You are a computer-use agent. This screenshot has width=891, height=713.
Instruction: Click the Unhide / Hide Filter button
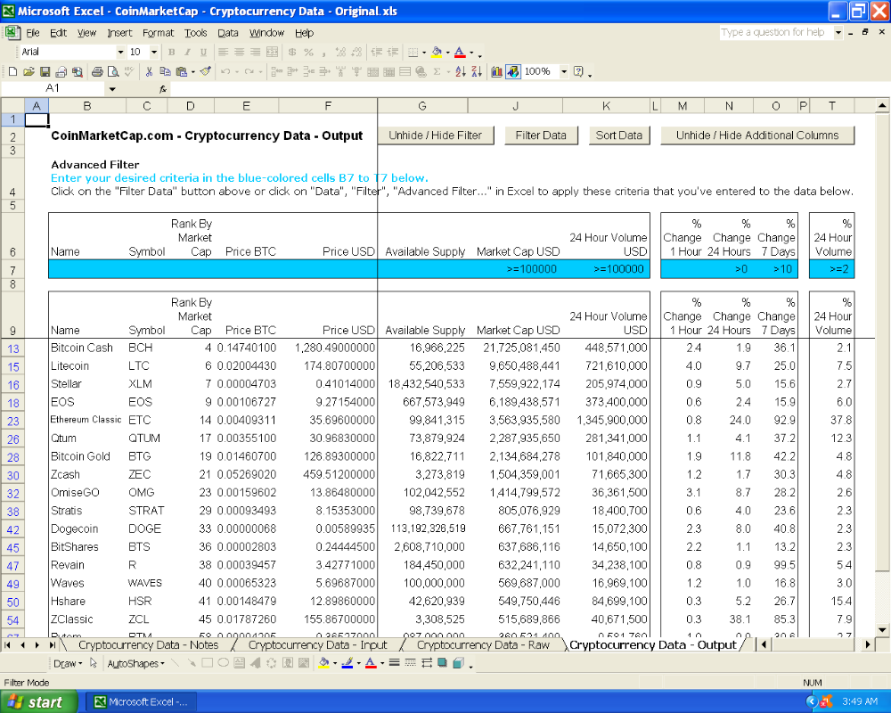pos(436,135)
